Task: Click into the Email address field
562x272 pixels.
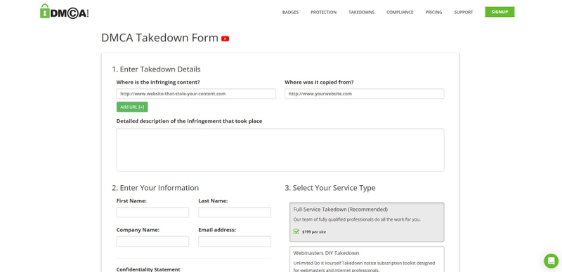Action: pos(235,241)
